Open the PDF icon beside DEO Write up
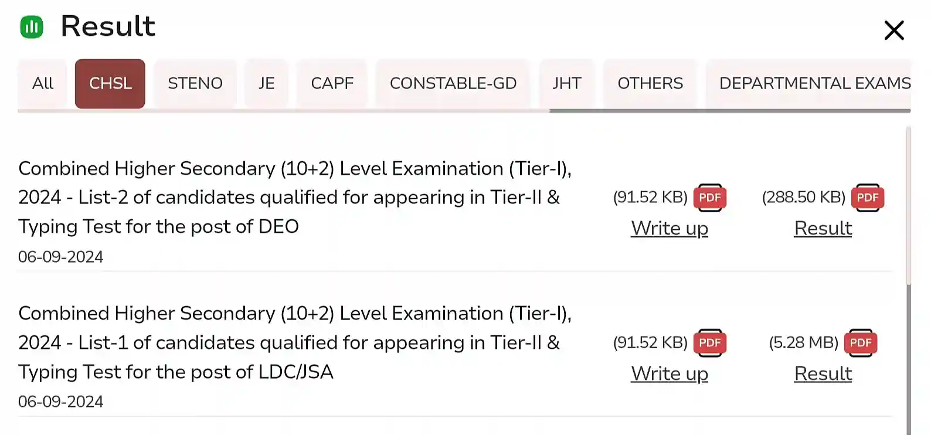This screenshot has width=931, height=435. coord(710,198)
